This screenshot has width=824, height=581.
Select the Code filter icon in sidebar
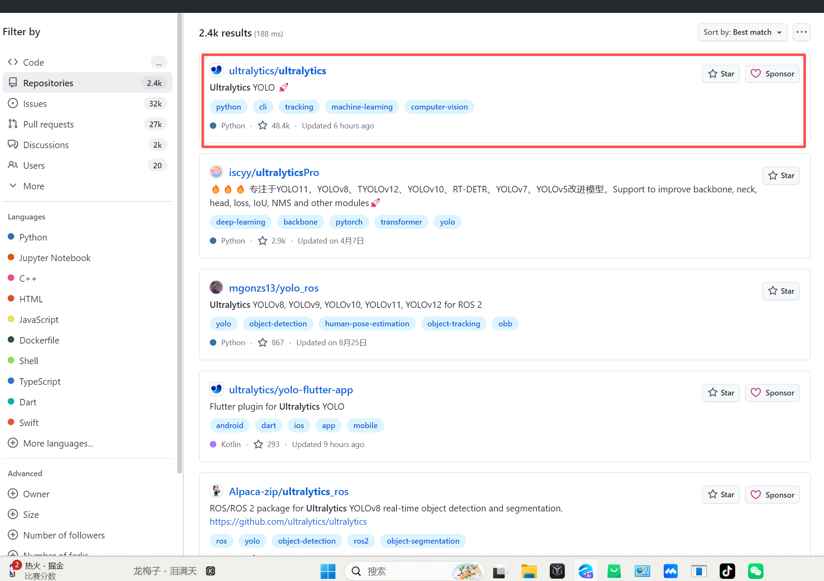click(x=12, y=62)
